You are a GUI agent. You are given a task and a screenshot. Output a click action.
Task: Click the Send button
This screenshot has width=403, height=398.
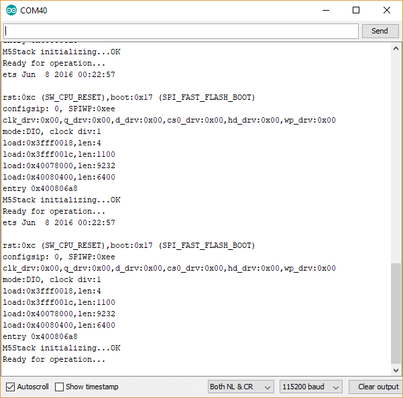(380, 31)
